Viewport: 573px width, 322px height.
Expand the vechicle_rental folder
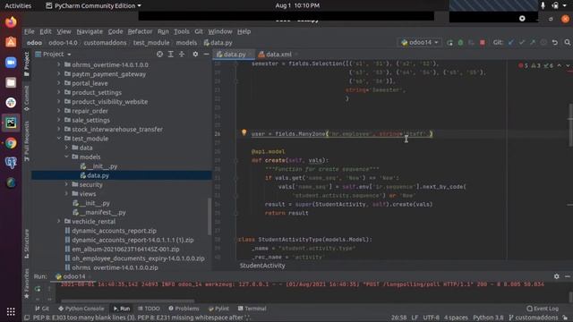point(59,222)
